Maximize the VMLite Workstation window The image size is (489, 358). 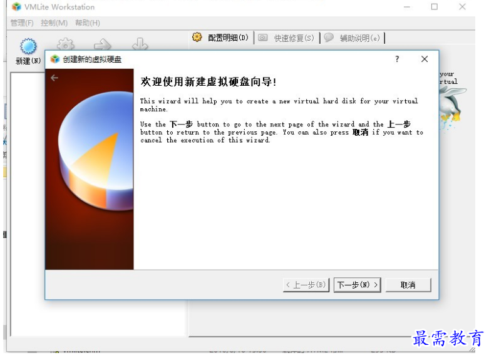(x=434, y=6)
